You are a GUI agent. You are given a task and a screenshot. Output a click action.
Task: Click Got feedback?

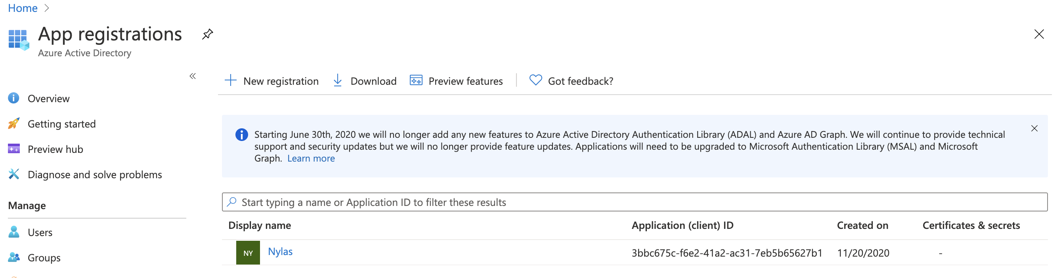tap(580, 81)
